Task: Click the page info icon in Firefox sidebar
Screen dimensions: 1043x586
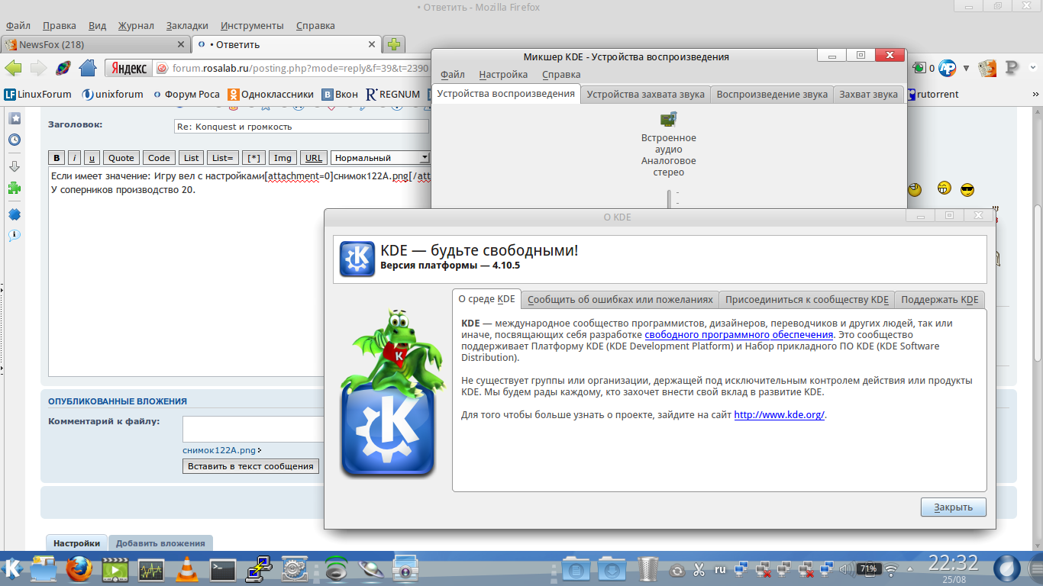Action: [x=15, y=235]
